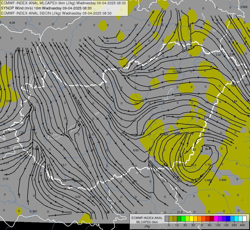This screenshot has height=230, width=250.
Task: Click the map value '8.09'
Action: tap(12, 23)
